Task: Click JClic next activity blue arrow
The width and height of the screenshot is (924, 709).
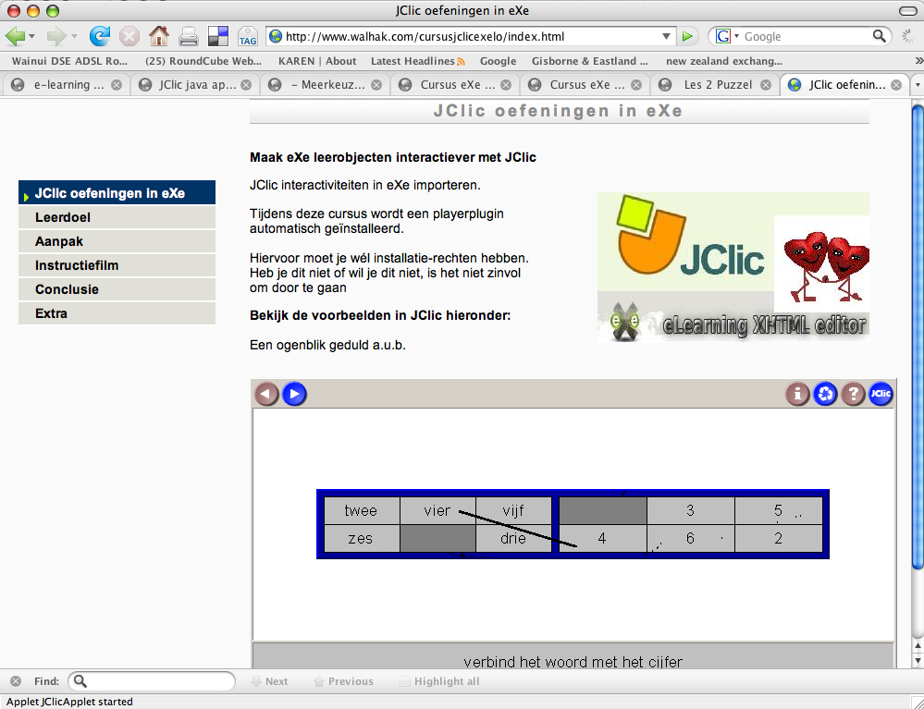Action: coord(295,394)
